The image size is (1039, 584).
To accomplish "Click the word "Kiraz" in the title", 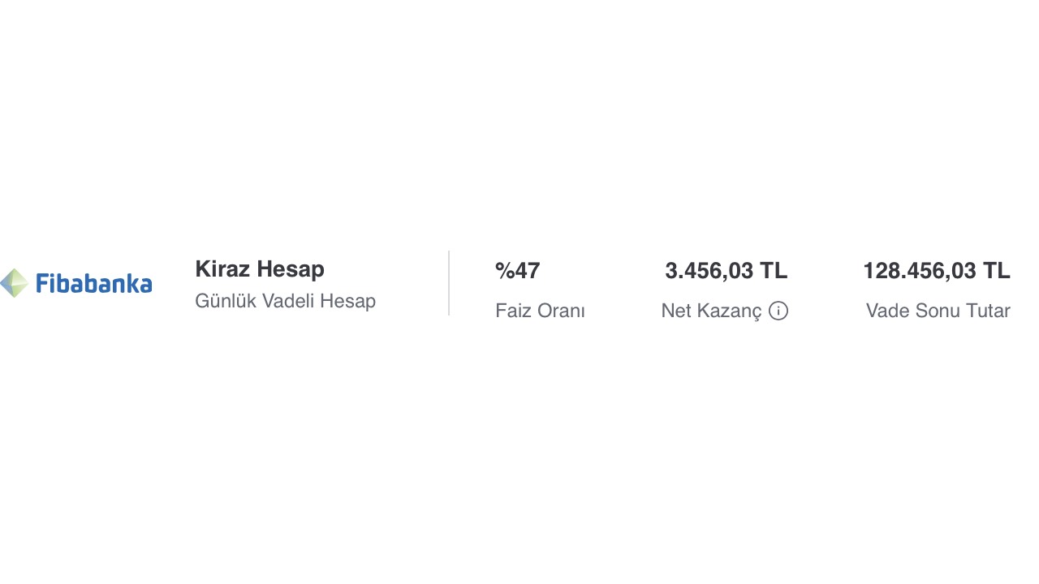I will (223, 268).
